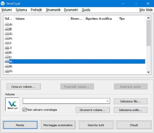This screenshot has width=154, height=133.
Task: Click the drive icon for L:
Action: [x=7, y=57]
